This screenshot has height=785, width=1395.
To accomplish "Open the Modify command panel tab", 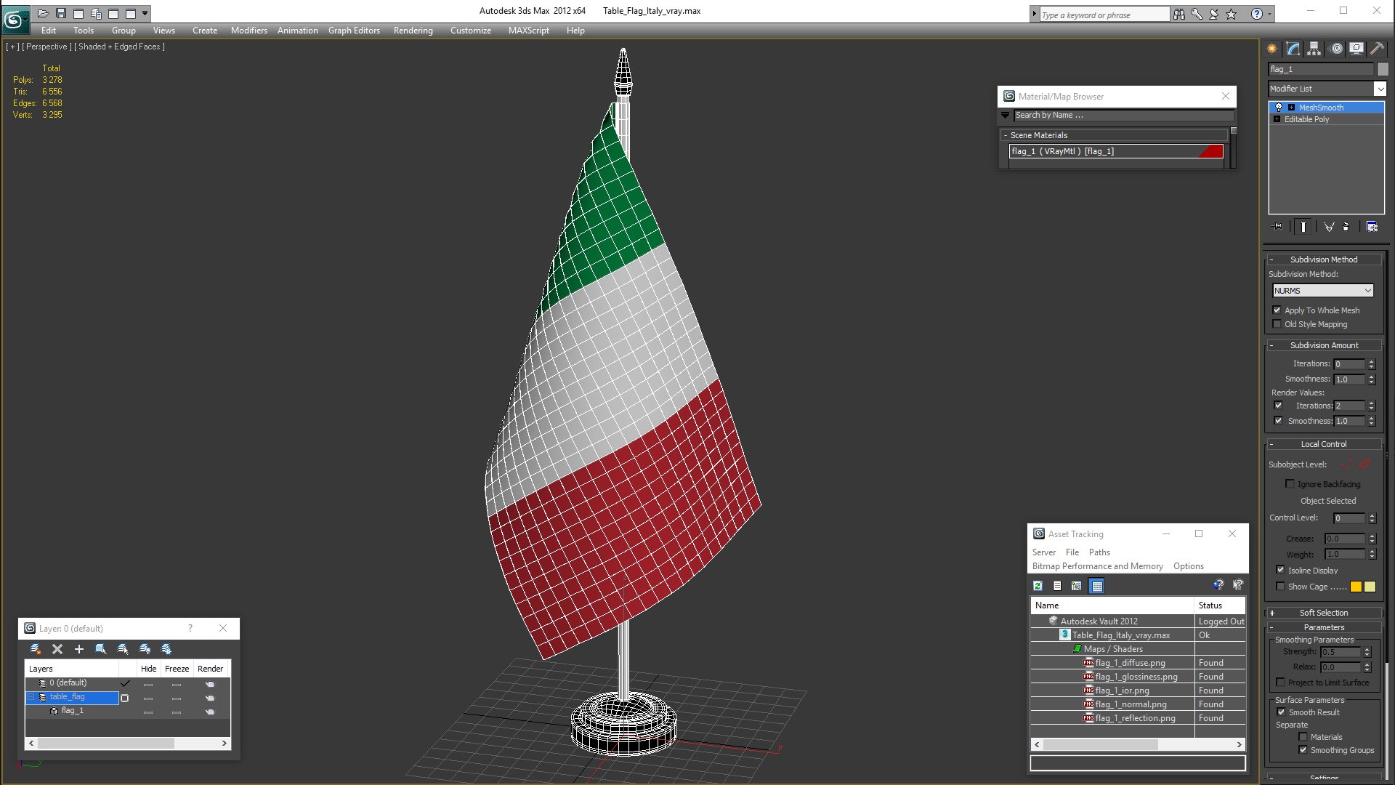I will point(1293,49).
